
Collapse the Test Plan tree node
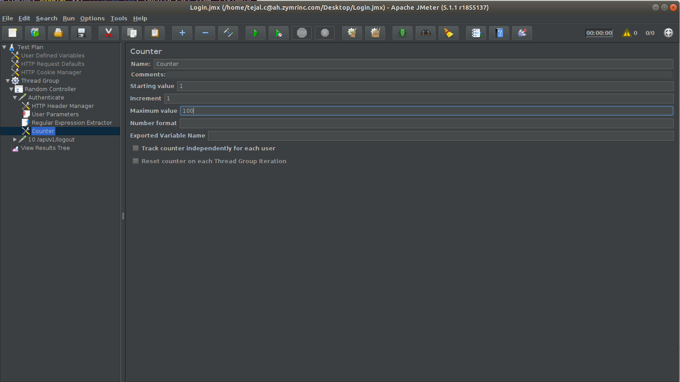[x=4, y=47]
